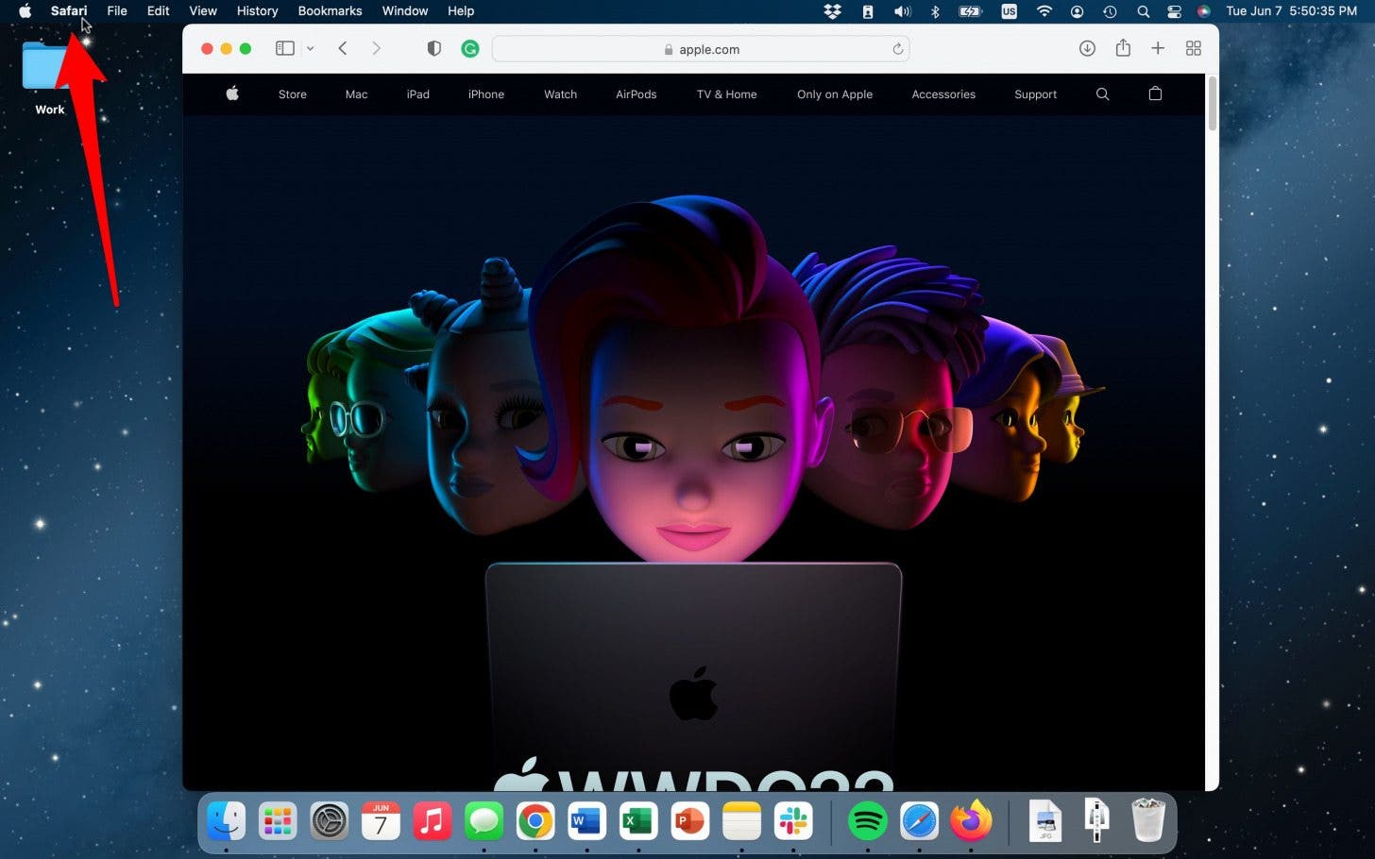Image resolution: width=1375 pixels, height=859 pixels.
Task: Expand the sidebar tab group dropdown chevron
Action: (x=310, y=48)
